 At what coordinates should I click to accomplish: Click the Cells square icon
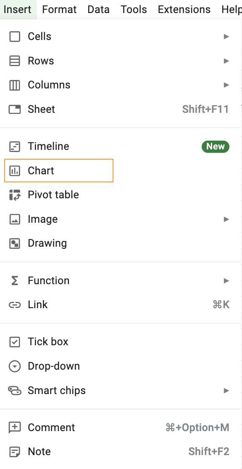tap(15, 37)
